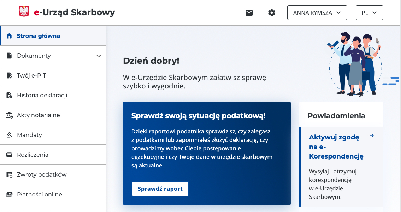This screenshot has height=212, width=401.
Task: Click the Historia deklaracji icon
Action: point(9,95)
